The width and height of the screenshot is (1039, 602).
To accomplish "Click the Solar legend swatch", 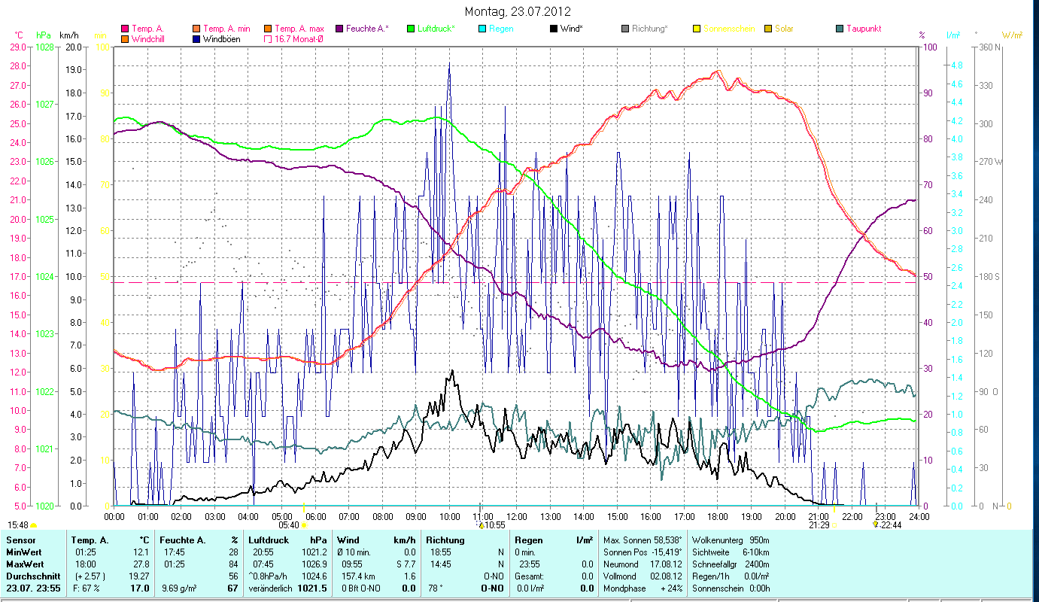I will pyautogui.click(x=768, y=29).
